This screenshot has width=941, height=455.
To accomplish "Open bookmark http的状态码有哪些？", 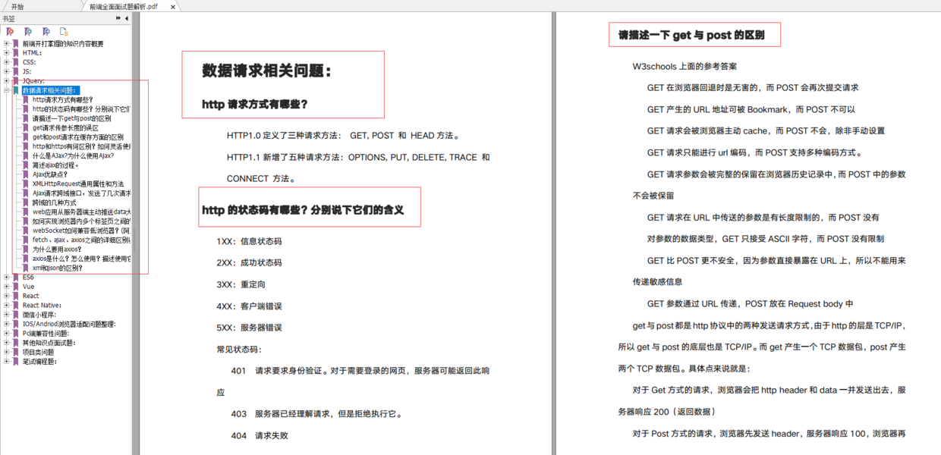I will [81, 109].
